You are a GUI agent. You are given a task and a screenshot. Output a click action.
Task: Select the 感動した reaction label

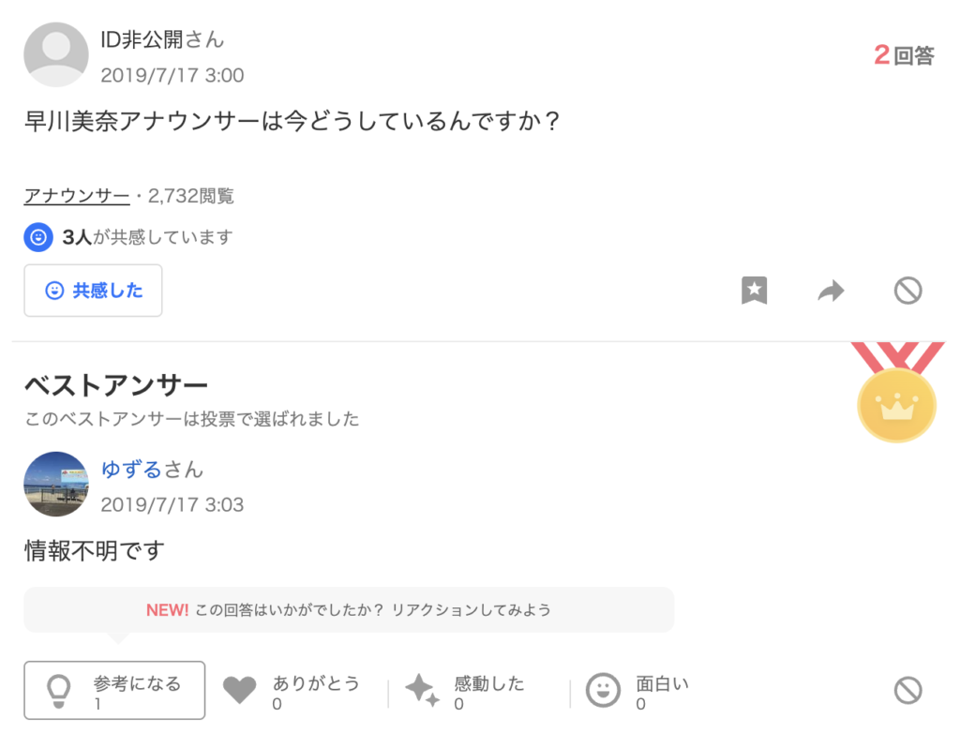(489, 683)
